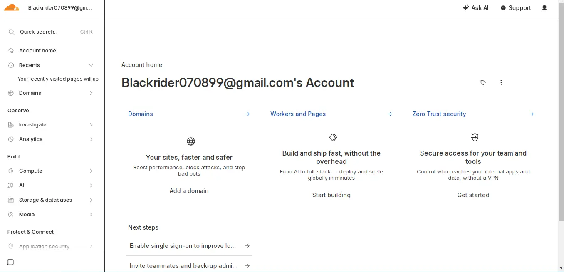Click the Account home breadcrumb text
Screen dimensions: 564x272
[x=142, y=65]
